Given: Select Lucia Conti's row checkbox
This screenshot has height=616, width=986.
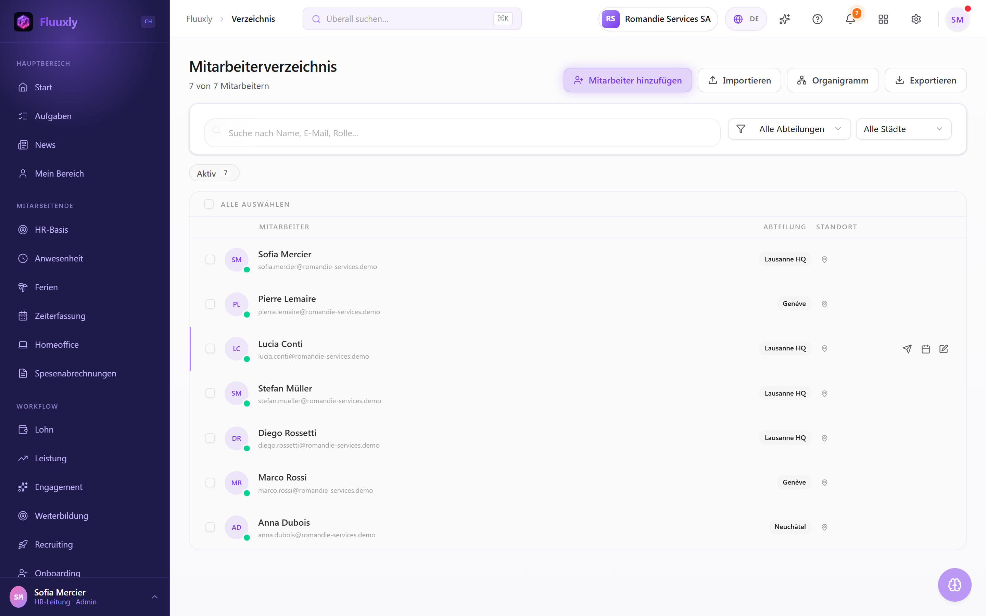Looking at the screenshot, I should (x=210, y=348).
